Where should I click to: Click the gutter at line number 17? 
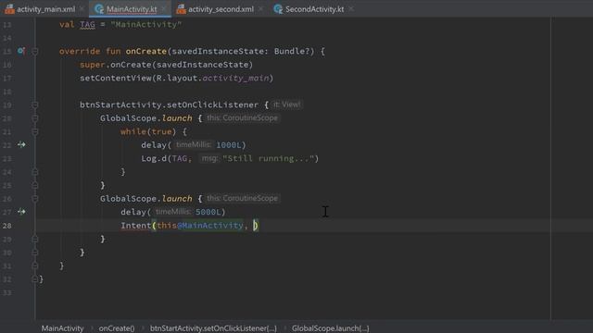click(x=7, y=78)
